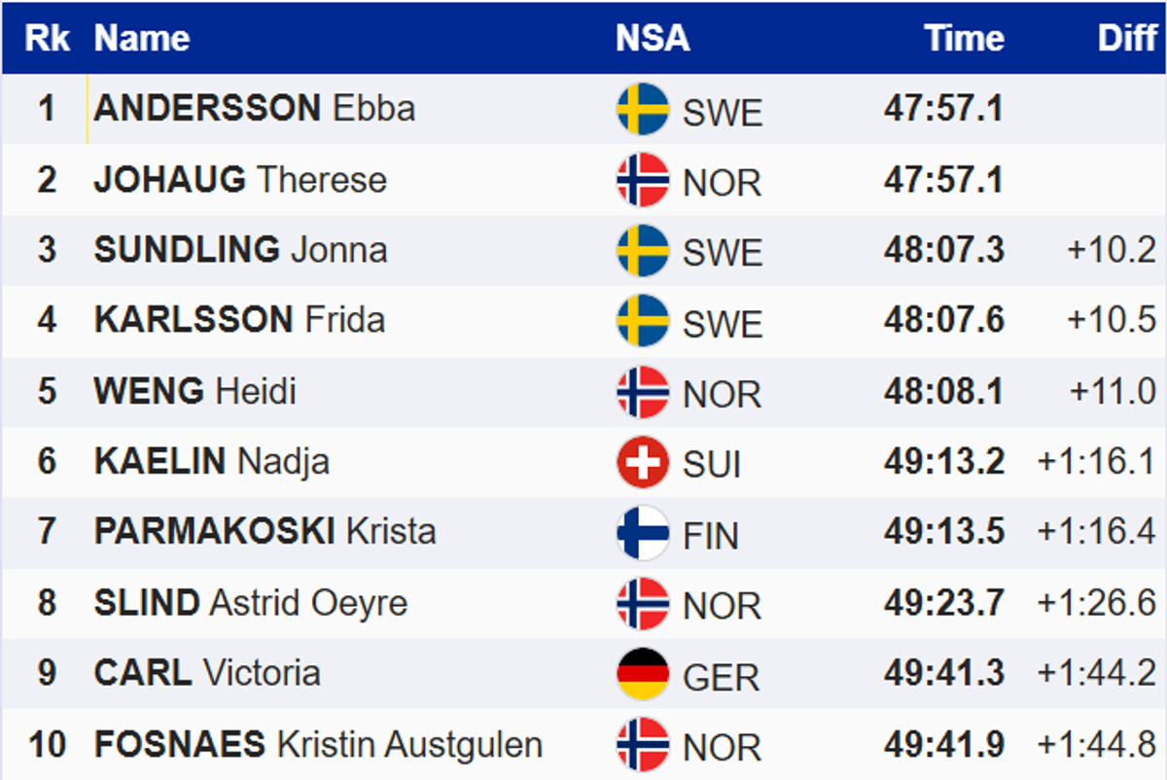The height and width of the screenshot is (780, 1167).
Task: Open athlete ANDERSSON Ebba's profile link
Action: point(255,108)
